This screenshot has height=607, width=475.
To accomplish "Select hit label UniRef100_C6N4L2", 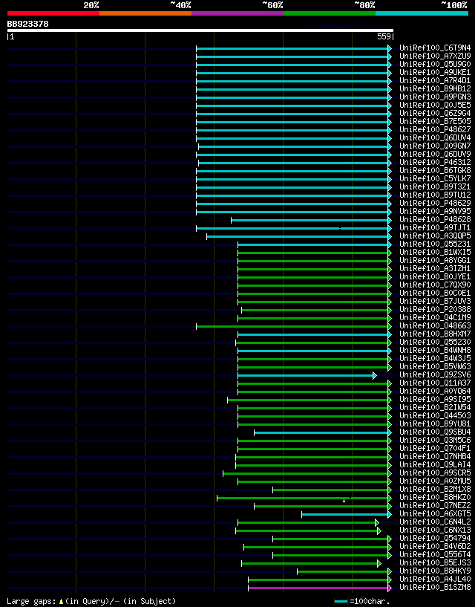I will click(435, 522).
